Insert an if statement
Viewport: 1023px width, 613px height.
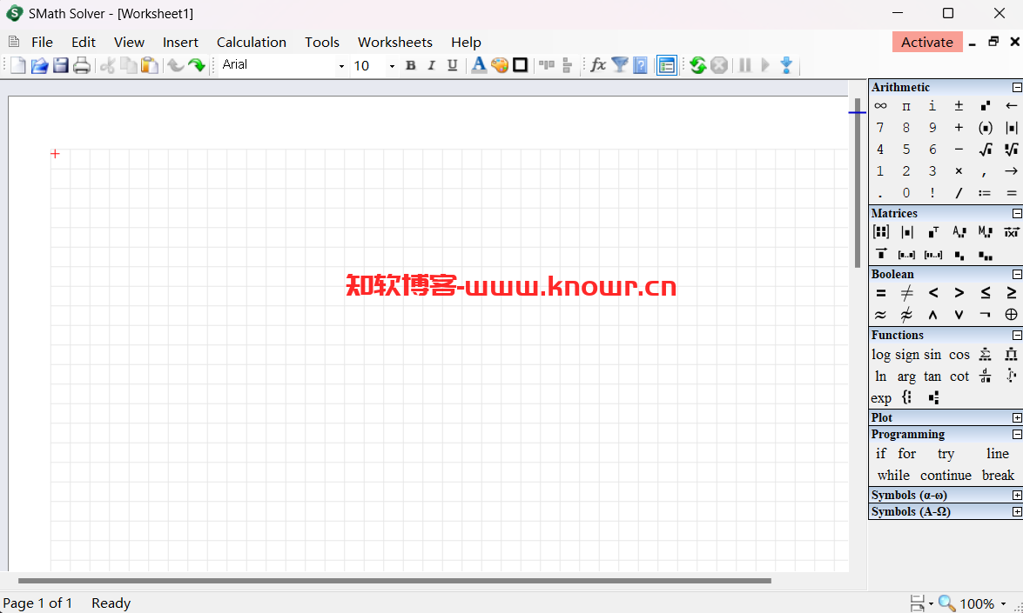[881, 453]
